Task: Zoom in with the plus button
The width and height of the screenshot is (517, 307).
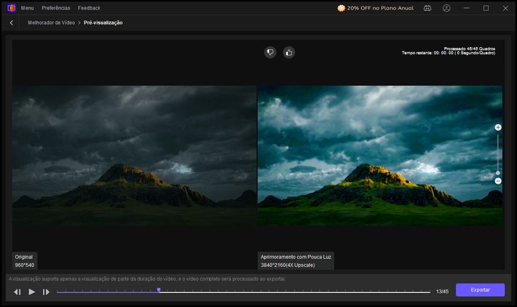Action: tap(498, 128)
